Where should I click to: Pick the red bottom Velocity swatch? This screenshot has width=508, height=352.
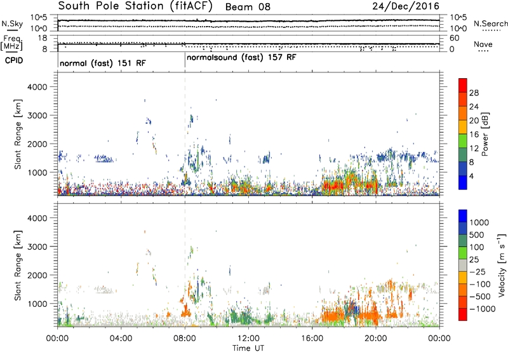click(463, 315)
